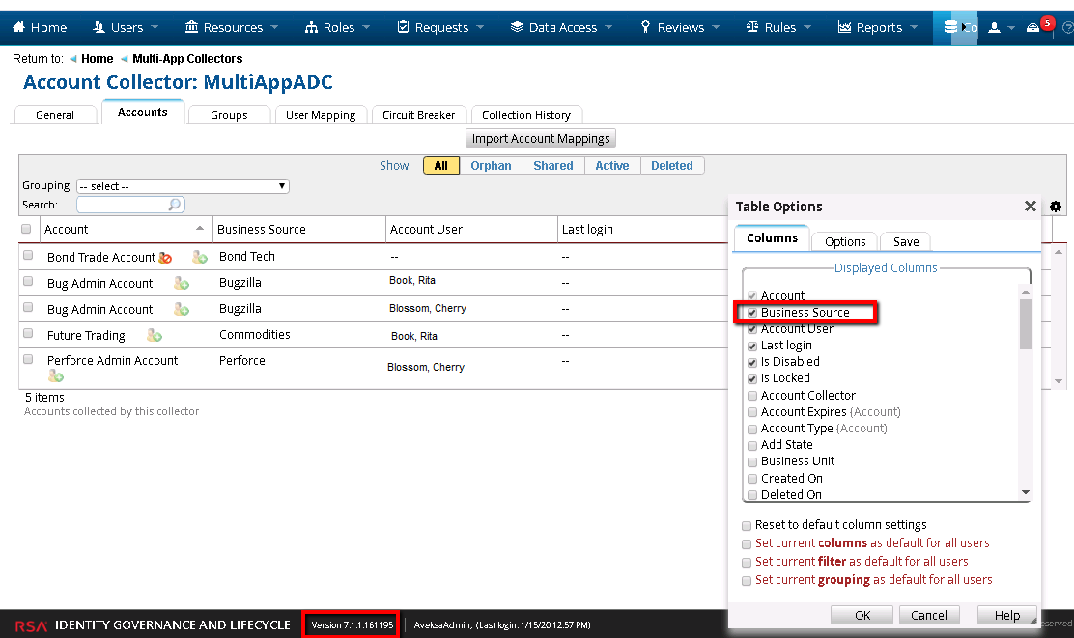Click the add-user icon beside Future Trading
This screenshot has height=638, width=1074.
tap(154, 336)
